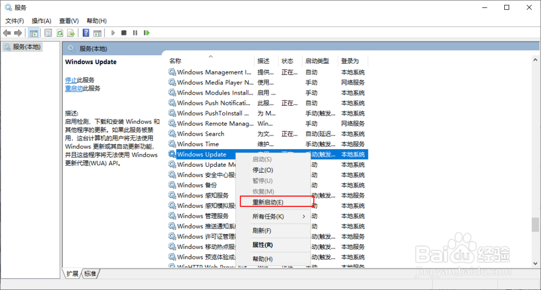Click gear icon of Windows Remote Management
This screenshot has height=290, width=541.
[172, 123]
